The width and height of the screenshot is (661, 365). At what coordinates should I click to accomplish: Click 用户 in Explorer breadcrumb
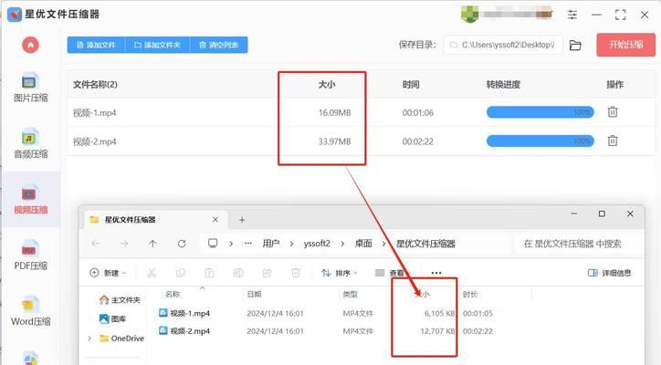click(x=270, y=244)
